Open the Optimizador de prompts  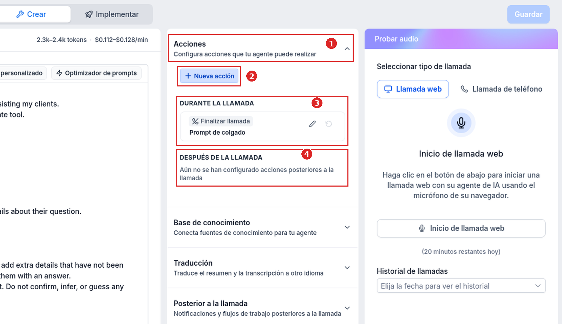[96, 73]
